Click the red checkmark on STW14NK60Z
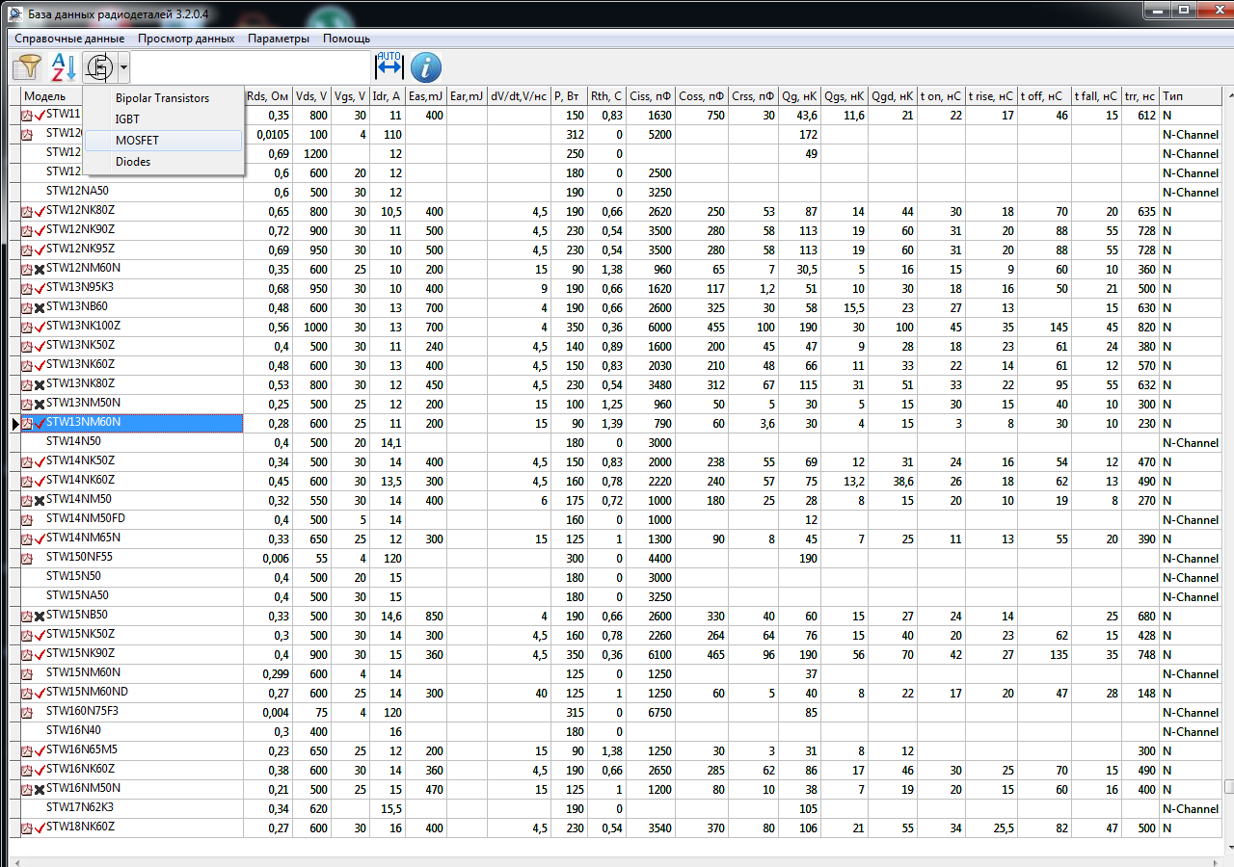 [40, 481]
